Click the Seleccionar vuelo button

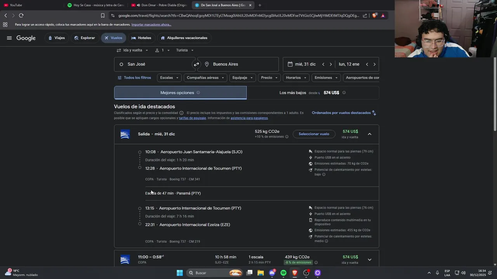pos(314,134)
